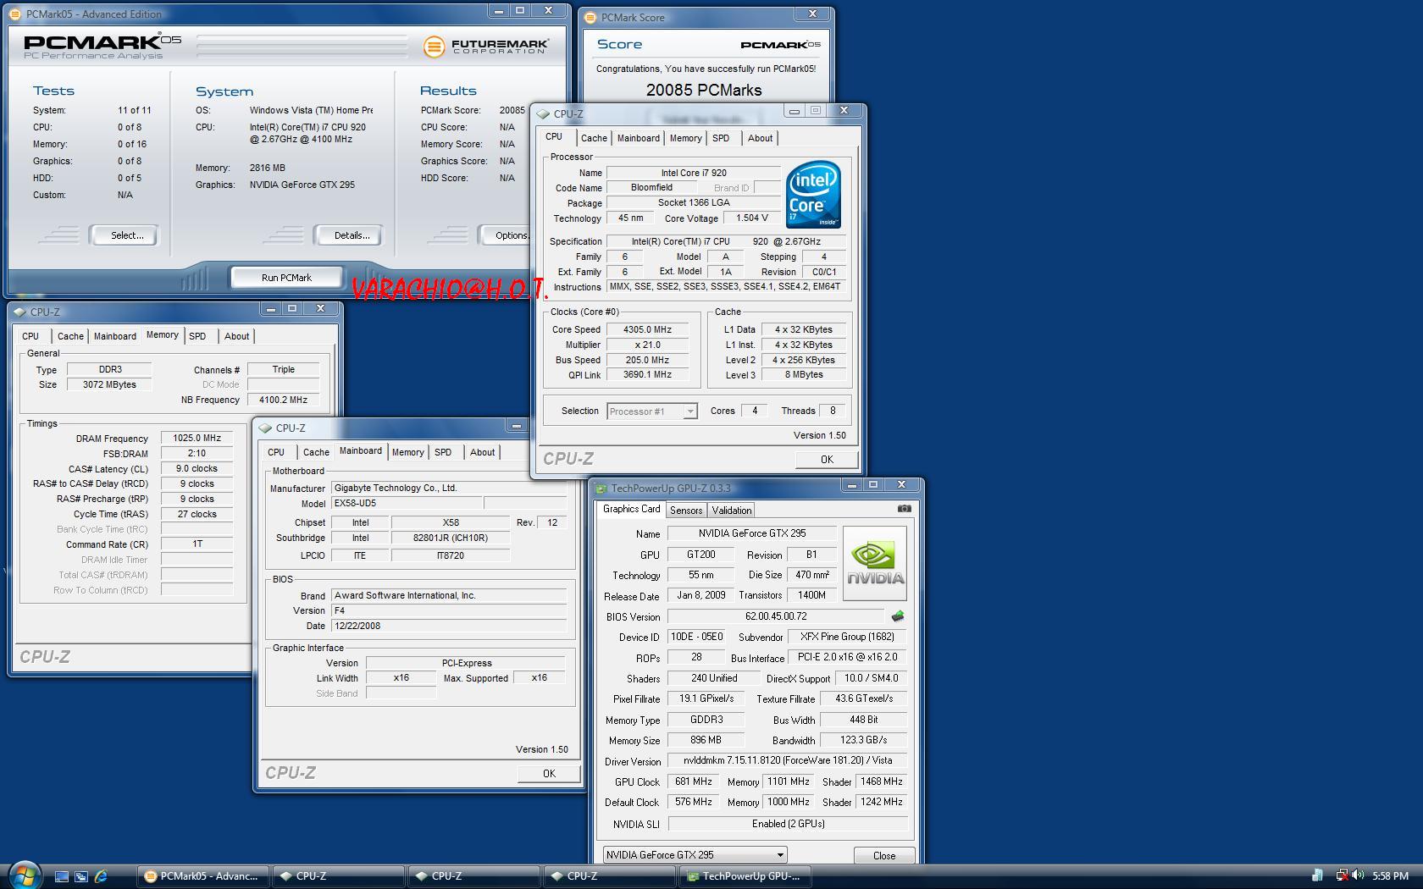This screenshot has height=889, width=1423.
Task: Open the Processor #1 selection dropdown
Action: point(652,411)
